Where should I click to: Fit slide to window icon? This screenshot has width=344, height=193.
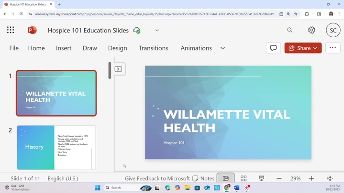[x=330, y=178]
